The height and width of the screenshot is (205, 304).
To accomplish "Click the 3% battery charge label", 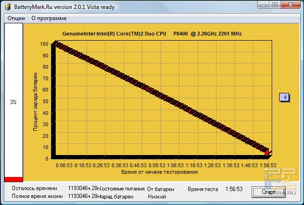I will (x=13, y=102).
